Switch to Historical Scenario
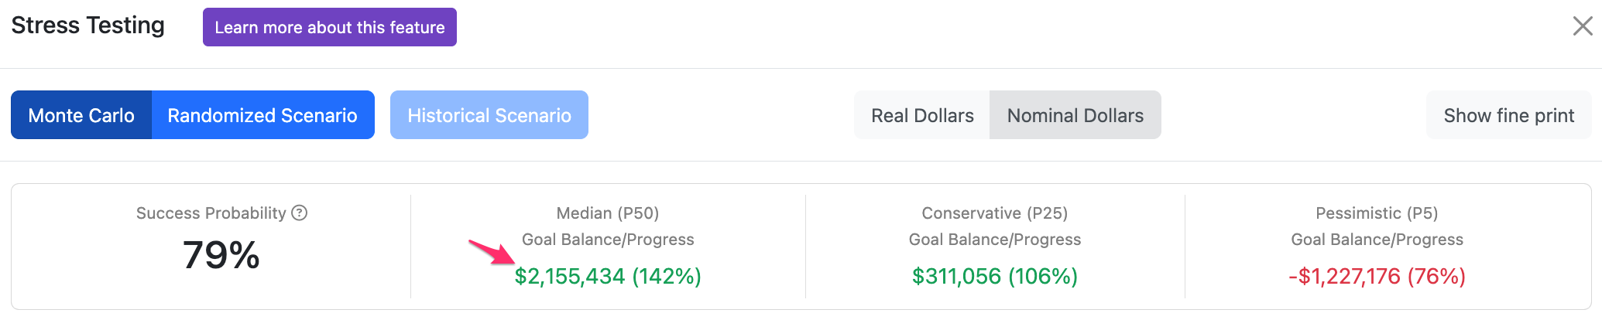This screenshot has width=1602, height=320. click(x=489, y=115)
